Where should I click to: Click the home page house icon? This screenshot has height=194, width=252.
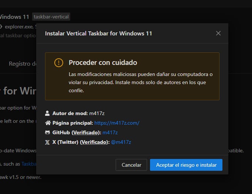coord(48,123)
